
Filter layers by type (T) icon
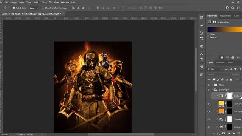tap(235, 69)
